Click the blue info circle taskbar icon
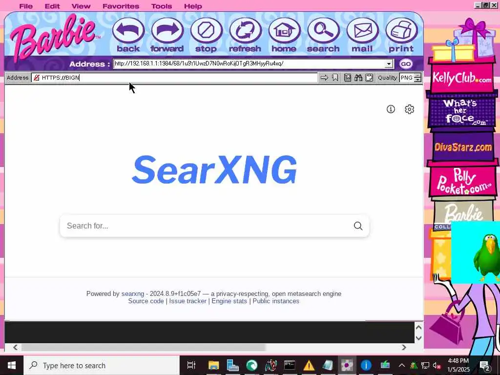 [x=366, y=365]
